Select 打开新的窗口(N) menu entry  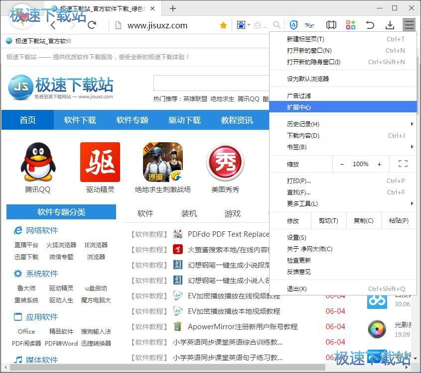click(343, 50)
